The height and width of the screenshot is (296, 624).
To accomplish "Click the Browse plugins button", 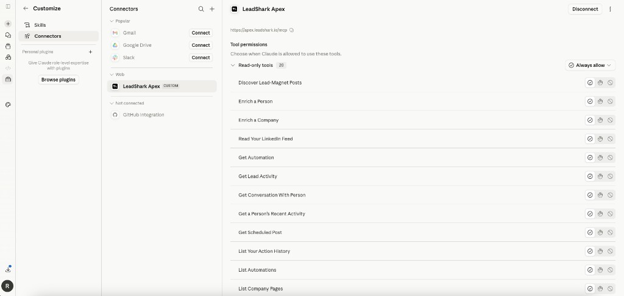I will coord(58,80).
